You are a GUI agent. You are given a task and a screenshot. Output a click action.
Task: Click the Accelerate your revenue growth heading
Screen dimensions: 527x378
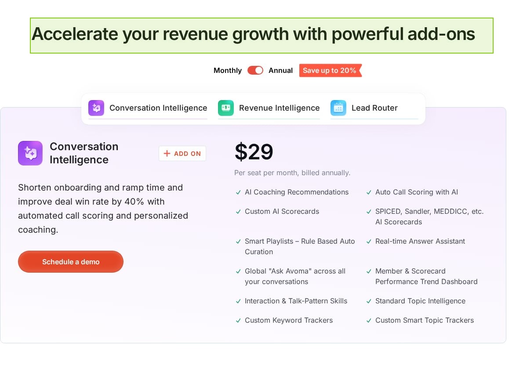(x=253, y=34)
